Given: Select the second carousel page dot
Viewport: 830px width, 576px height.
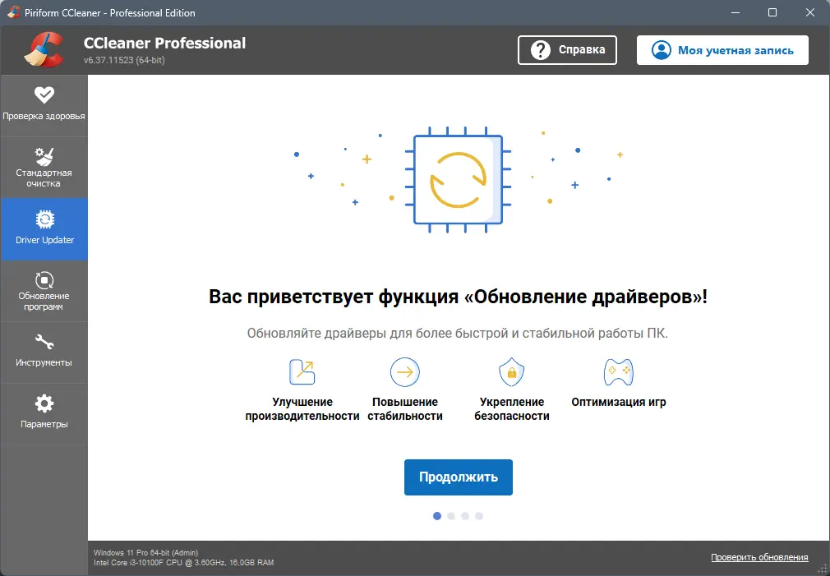Looking at the screenshot, I should 450,516.
